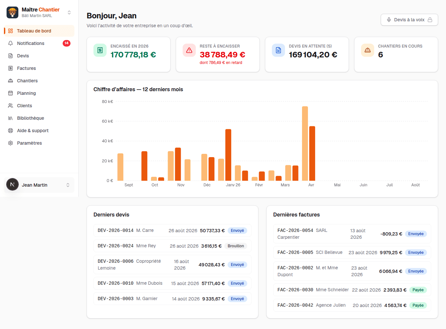
Task: Click the Bibliothèque books icon
Action: point(10,118)
